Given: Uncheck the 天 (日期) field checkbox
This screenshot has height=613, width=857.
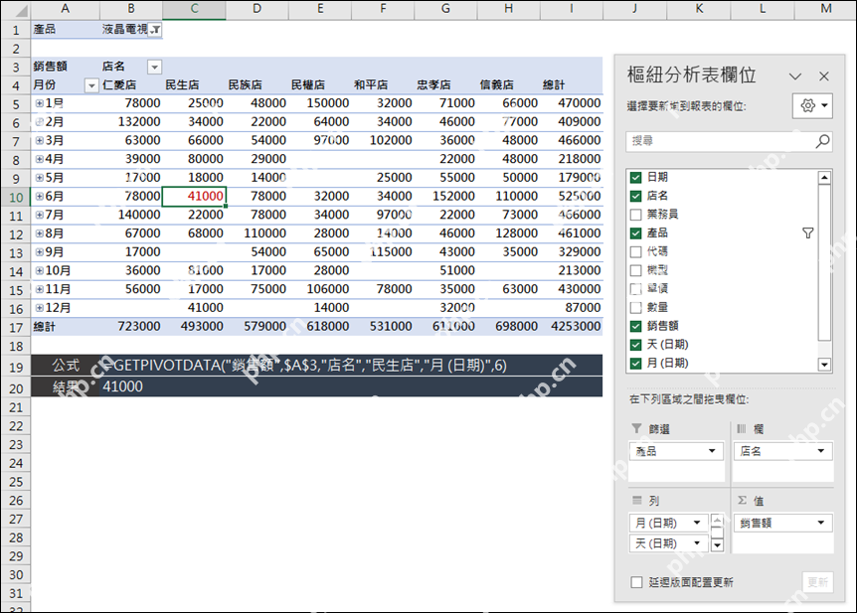Looking at the screenshot, I should (635, 344).
